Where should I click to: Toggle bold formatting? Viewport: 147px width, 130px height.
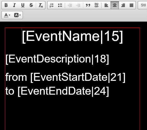click(x=6, y=5)
